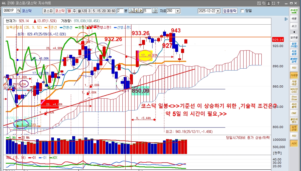Image resolution: width=301 pixels, height=171 pixels.
Task: Select the 월 monthly period tab
Action: coord(79,11)
